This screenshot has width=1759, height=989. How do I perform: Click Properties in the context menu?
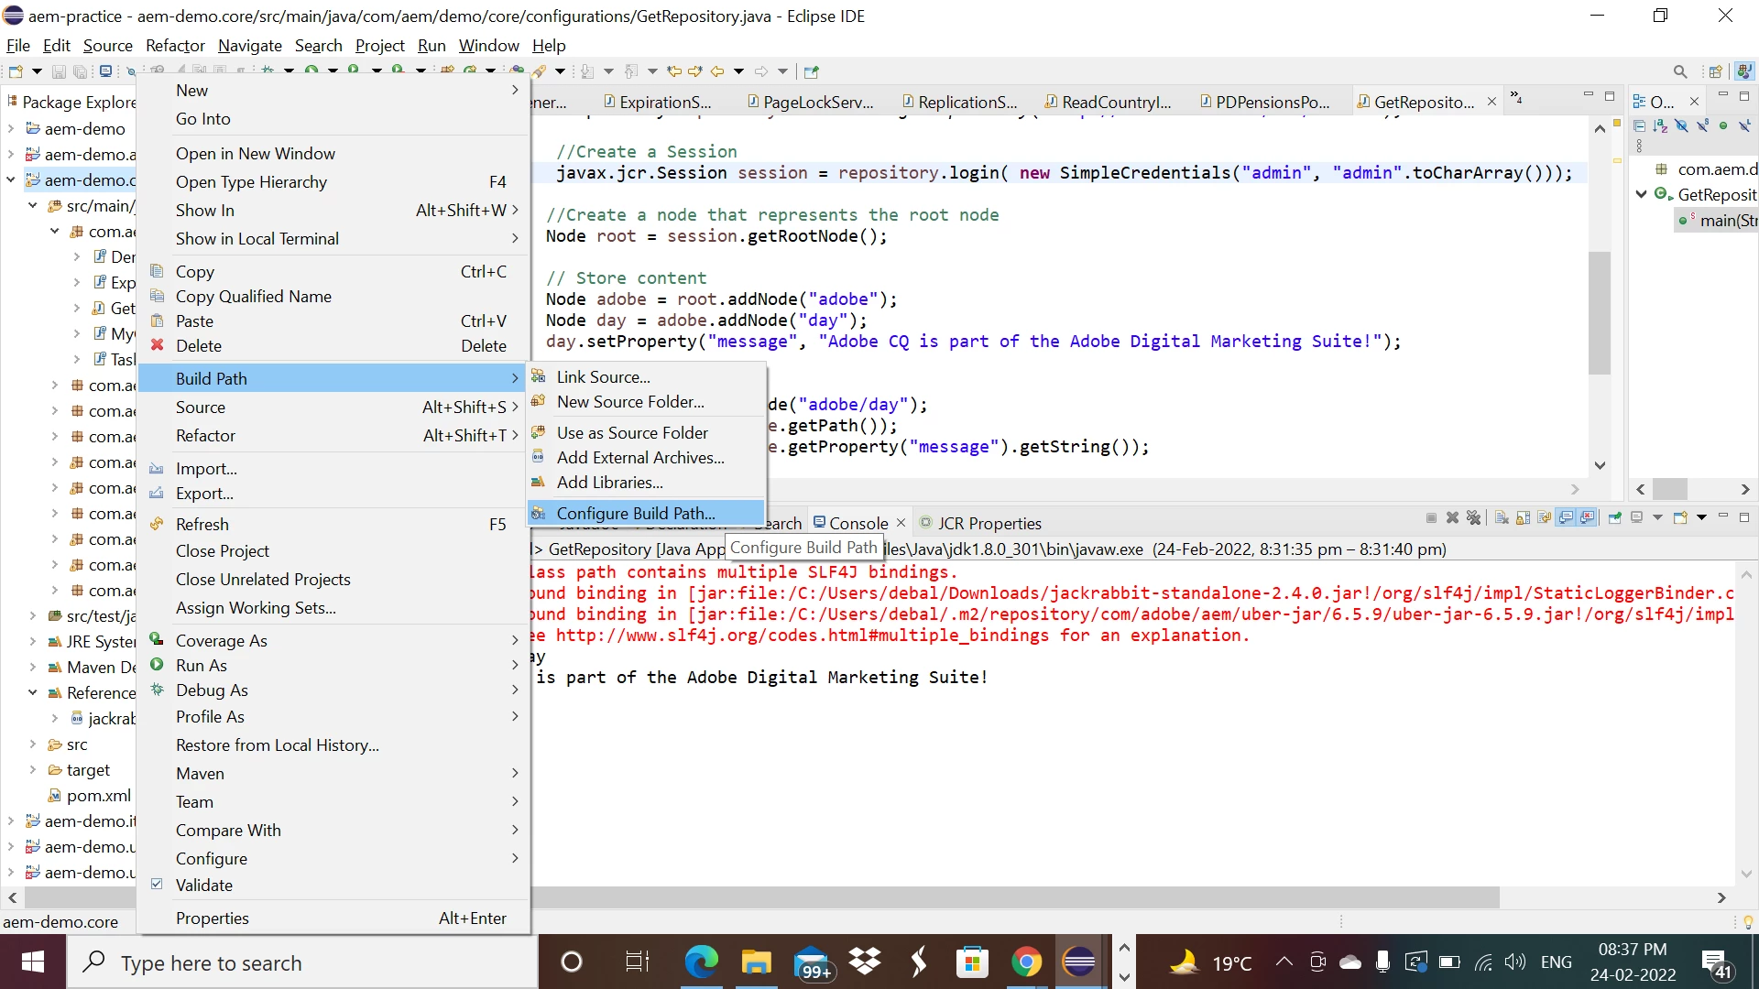tap(212, 918)
